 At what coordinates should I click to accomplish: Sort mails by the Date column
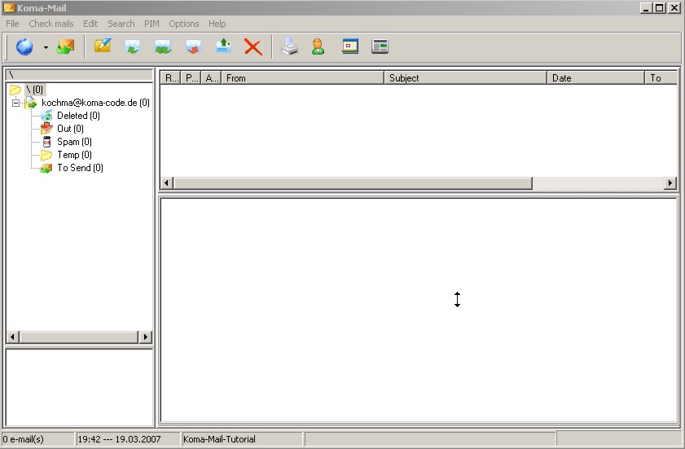coord(596,77)
